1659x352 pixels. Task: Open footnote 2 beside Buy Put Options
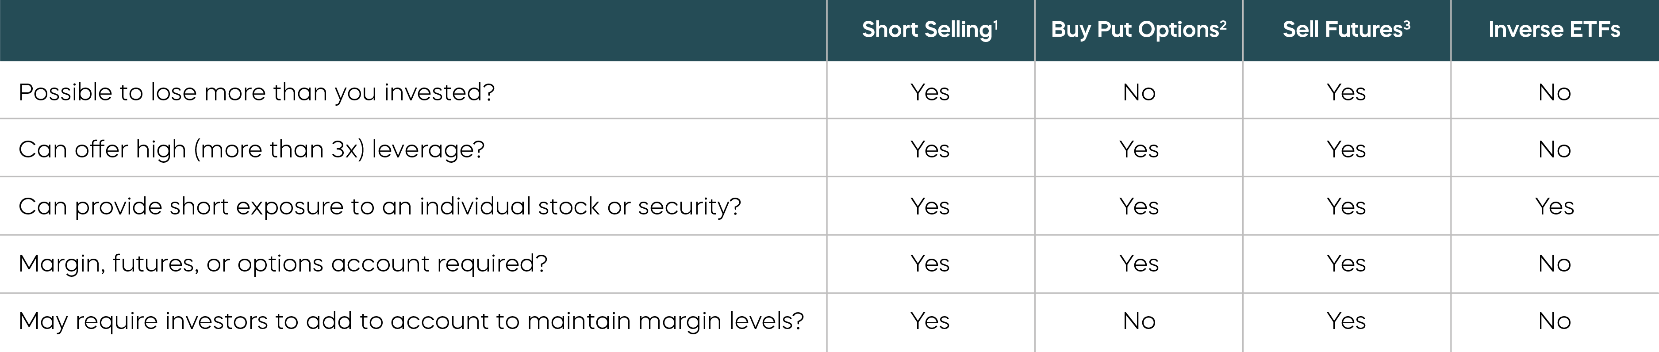coord(1222,24)
